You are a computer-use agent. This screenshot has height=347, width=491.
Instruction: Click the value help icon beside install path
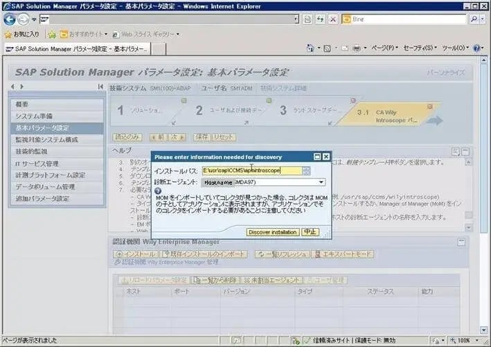pyautogui.click(x=306, y=170)
